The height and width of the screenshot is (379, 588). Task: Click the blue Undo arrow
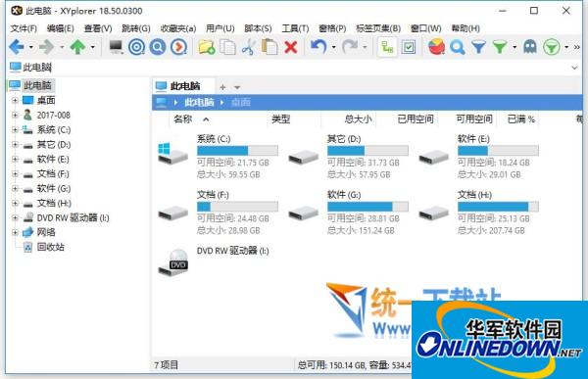(318, 47)
